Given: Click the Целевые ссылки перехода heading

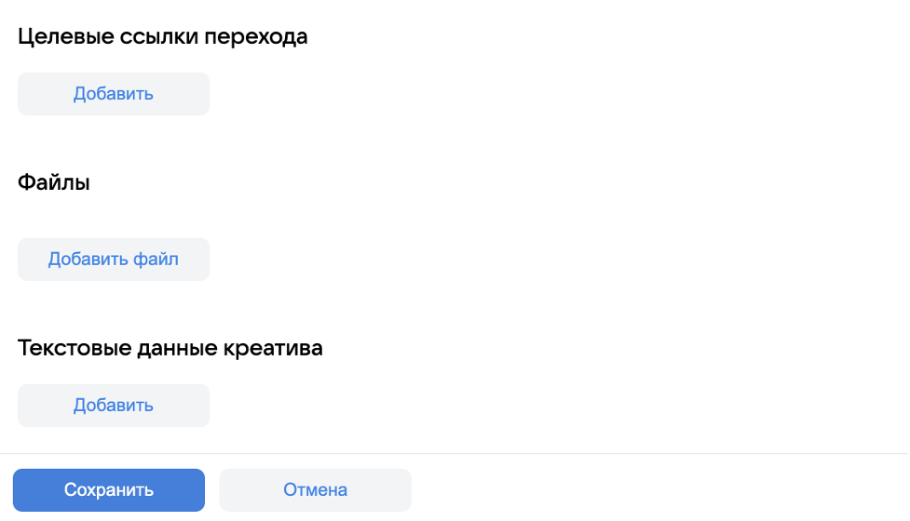Looking at the screenshot, I should coord(162,37).
